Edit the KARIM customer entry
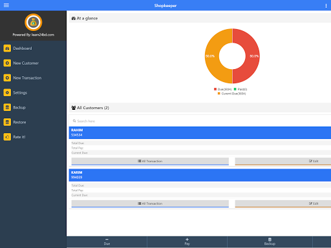This screenshot has width=331, height=248. tap(283, 203)
